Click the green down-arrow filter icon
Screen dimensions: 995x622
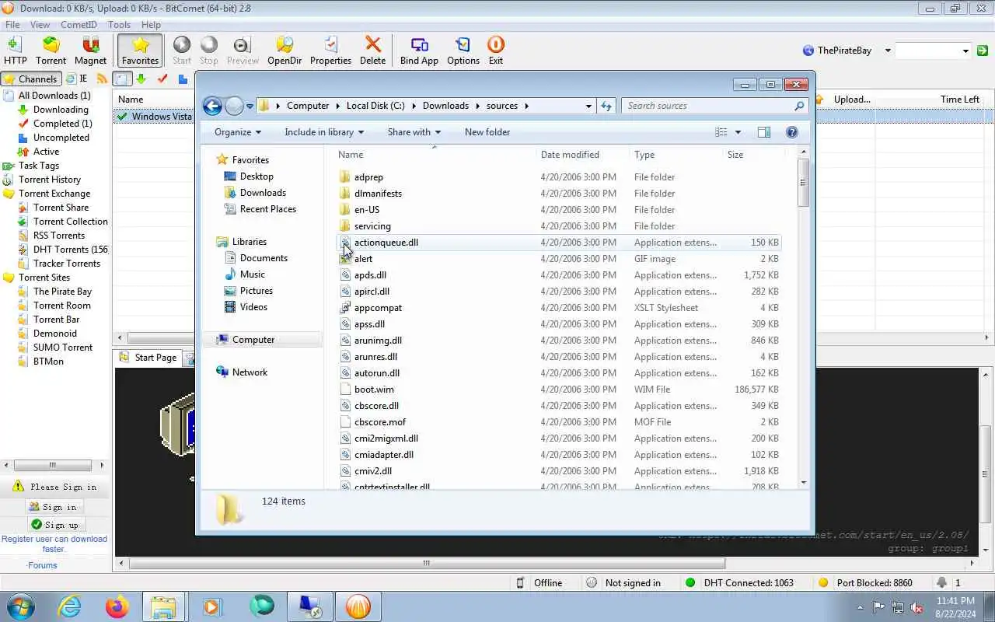pyautogui.click(x=141, y=79)
